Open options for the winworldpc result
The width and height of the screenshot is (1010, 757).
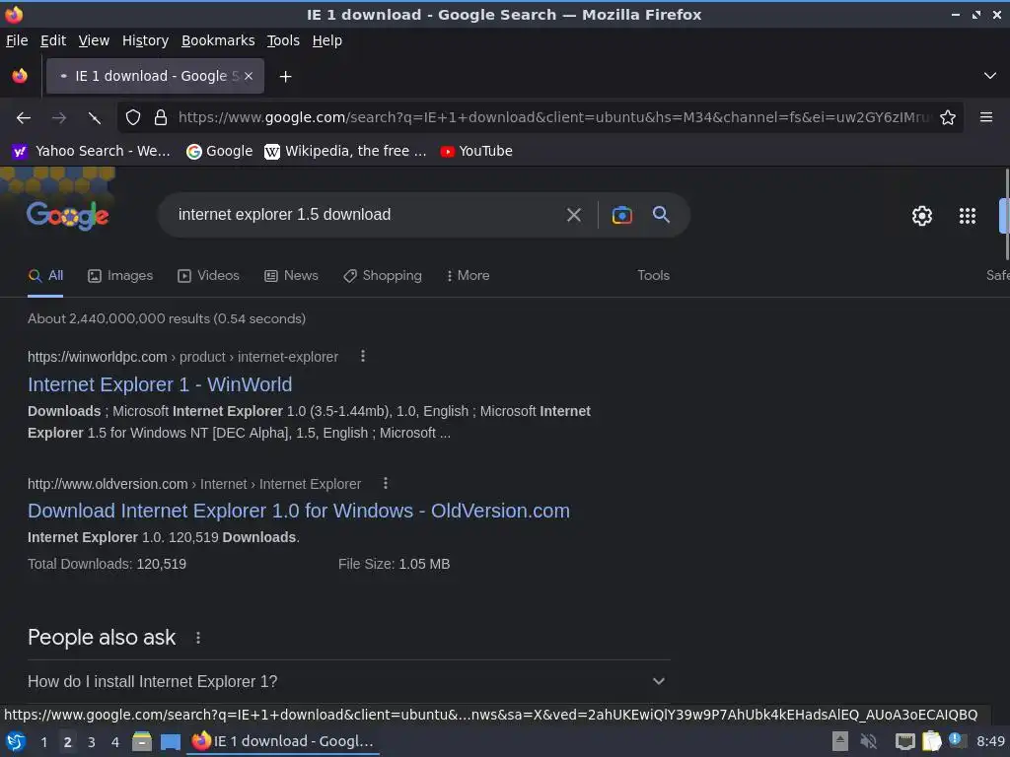point(363,356)
